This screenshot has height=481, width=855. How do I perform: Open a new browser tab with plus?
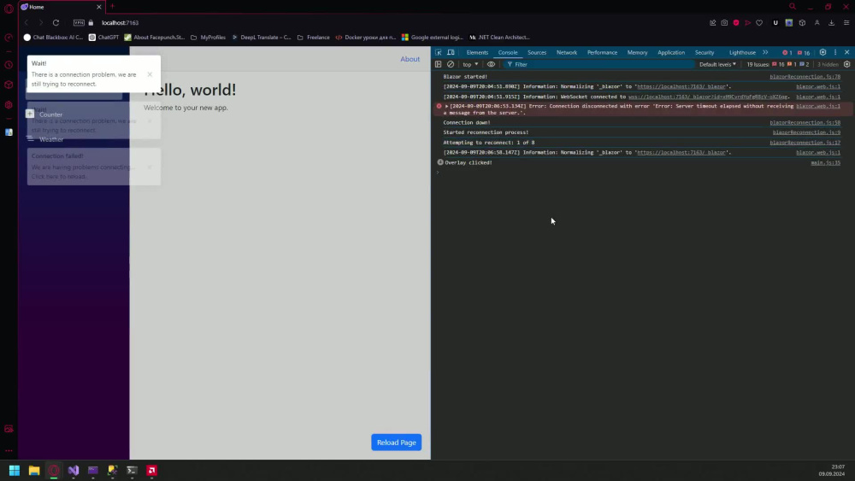tap(112, 7)
